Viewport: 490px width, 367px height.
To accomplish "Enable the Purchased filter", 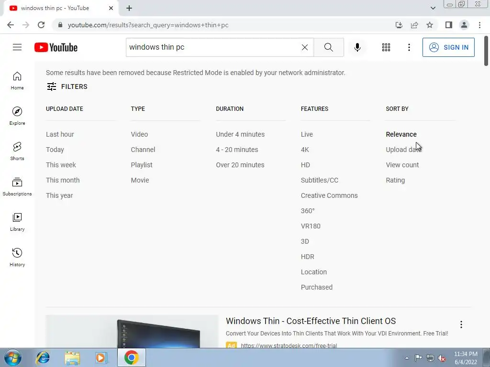I will [317, 287].
